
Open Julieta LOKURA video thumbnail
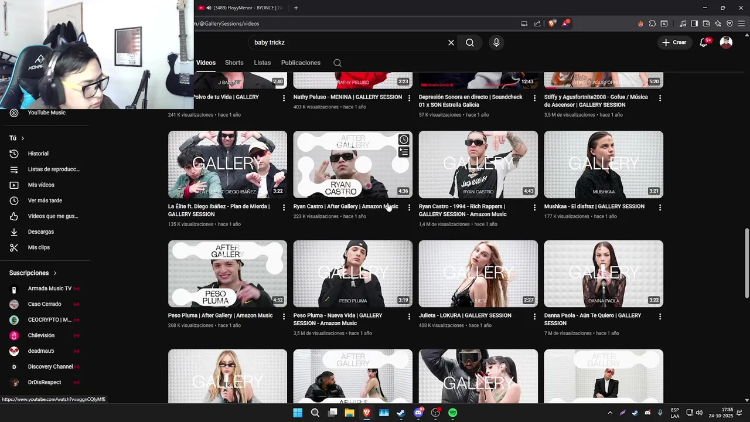point(478,274)
